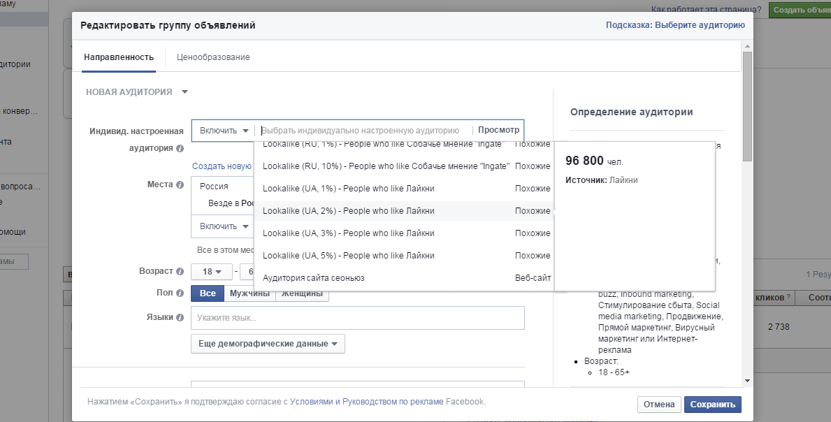This screenshot has height=422, width=831.
Task: Select Женщины gender option
Action: coord(302,293)
